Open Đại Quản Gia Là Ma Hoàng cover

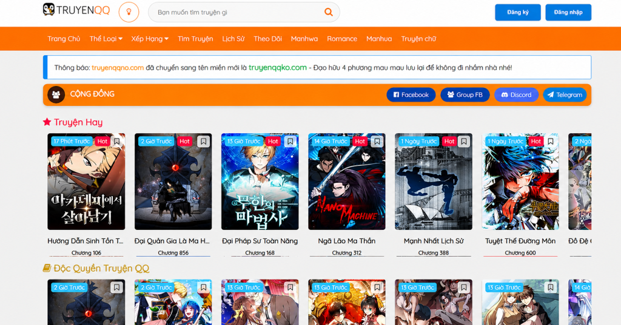(173, 182)
